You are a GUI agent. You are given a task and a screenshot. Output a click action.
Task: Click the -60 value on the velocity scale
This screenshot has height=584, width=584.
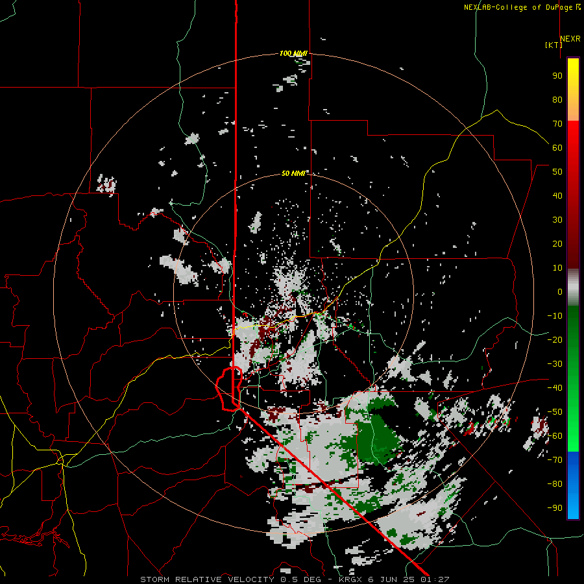[555, 436]
